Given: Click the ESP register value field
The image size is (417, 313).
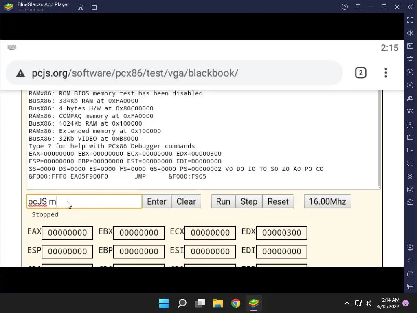Looking at the screenshot, I should point(68,251).
